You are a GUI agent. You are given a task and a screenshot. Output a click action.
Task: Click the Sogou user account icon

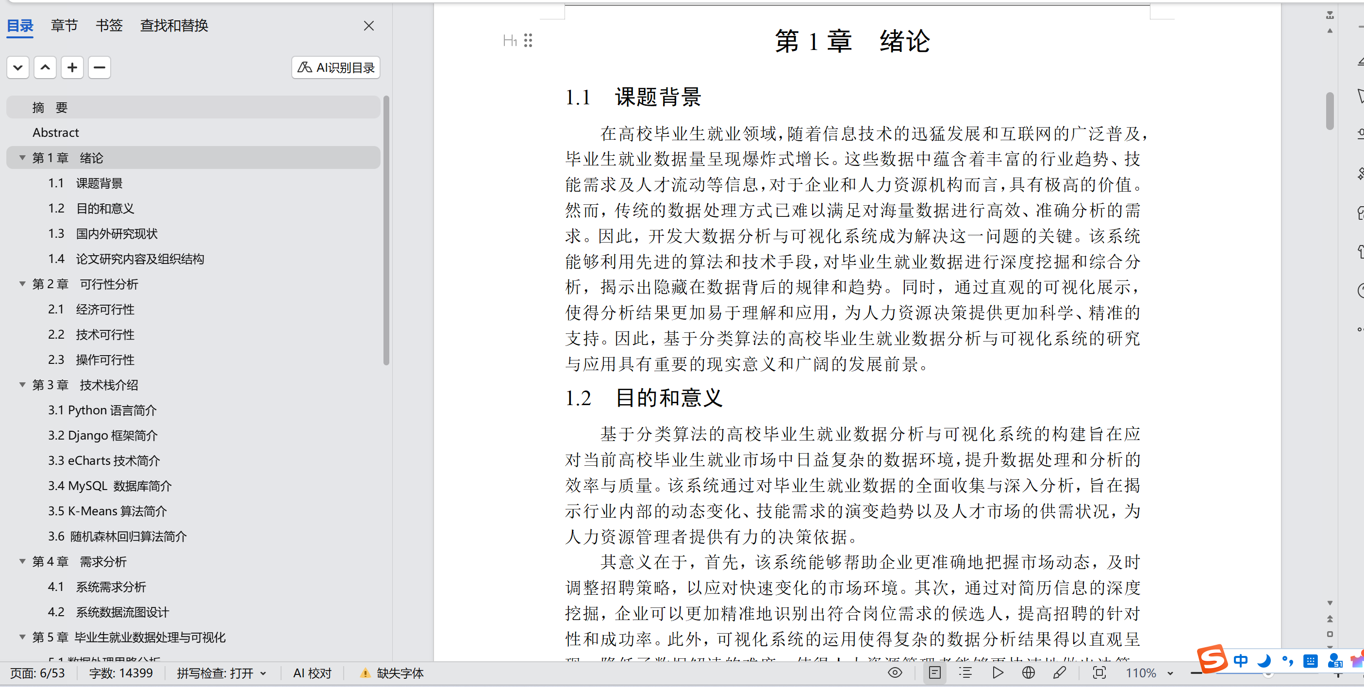pos(1334,660)
